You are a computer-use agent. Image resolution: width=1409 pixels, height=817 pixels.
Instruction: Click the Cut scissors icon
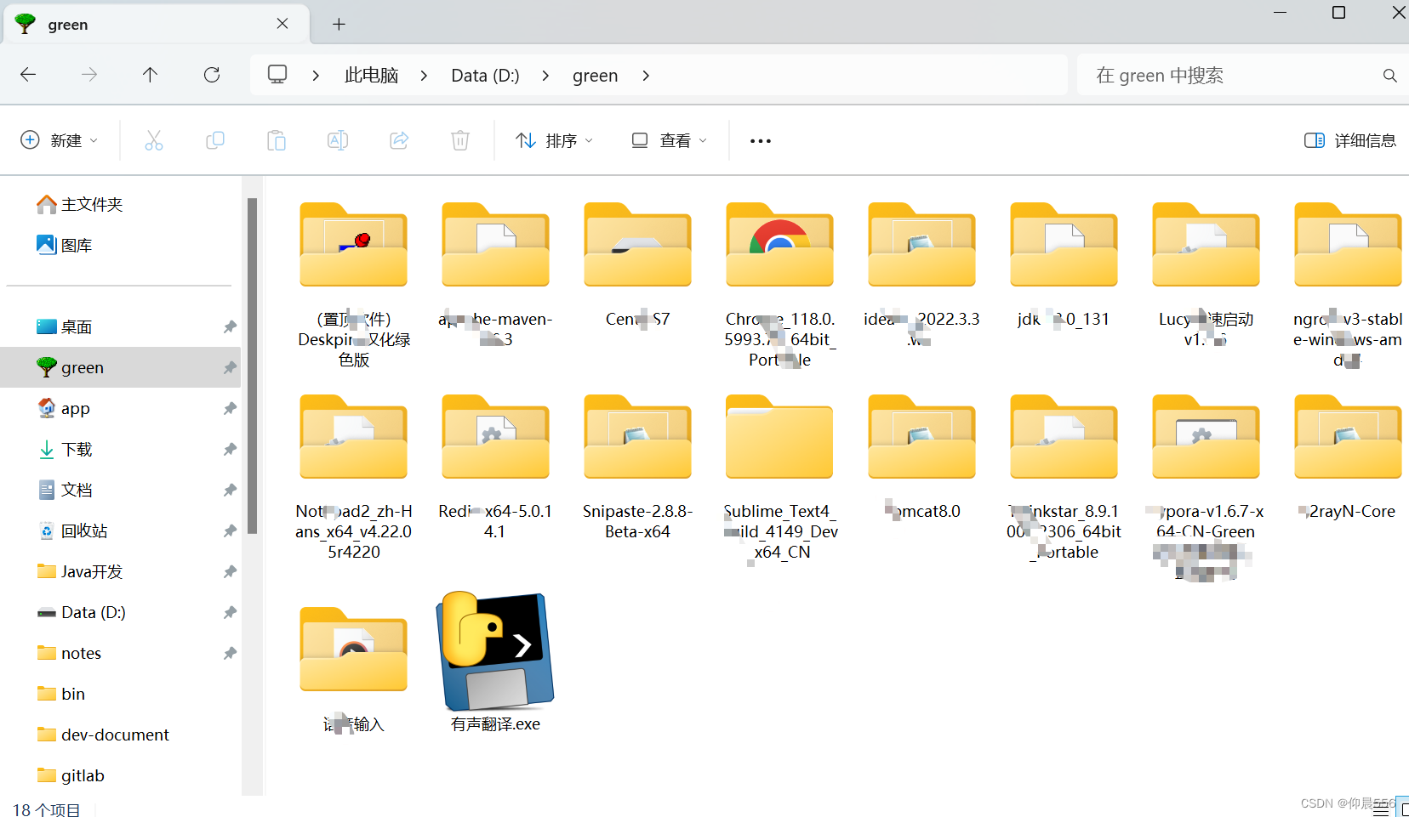click(x=154, y=140)
